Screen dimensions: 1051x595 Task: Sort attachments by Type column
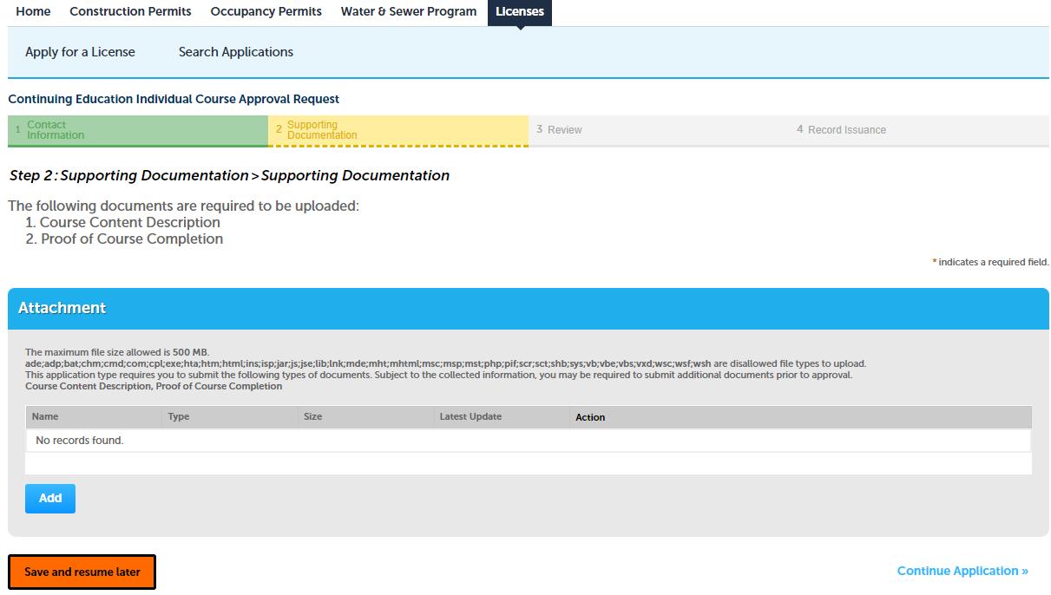pos(179,416)
